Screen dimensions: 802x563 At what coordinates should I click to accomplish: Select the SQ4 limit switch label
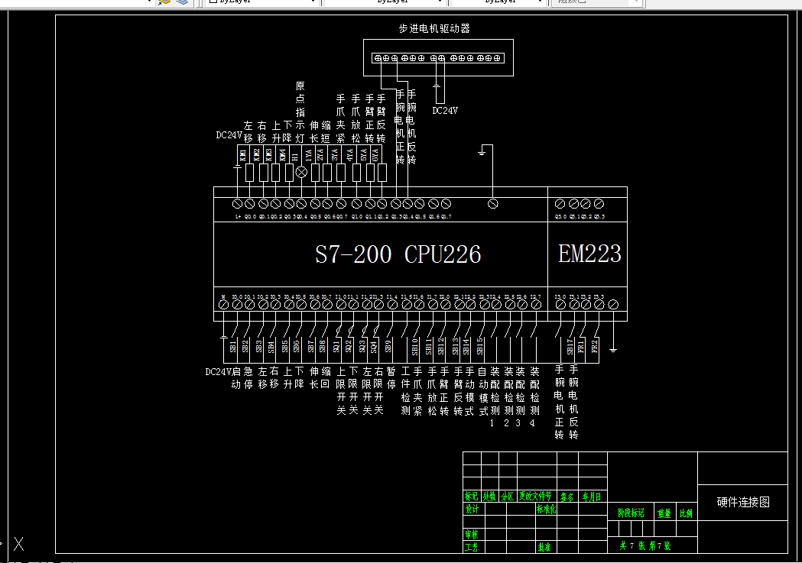click(x=374, y=346)
